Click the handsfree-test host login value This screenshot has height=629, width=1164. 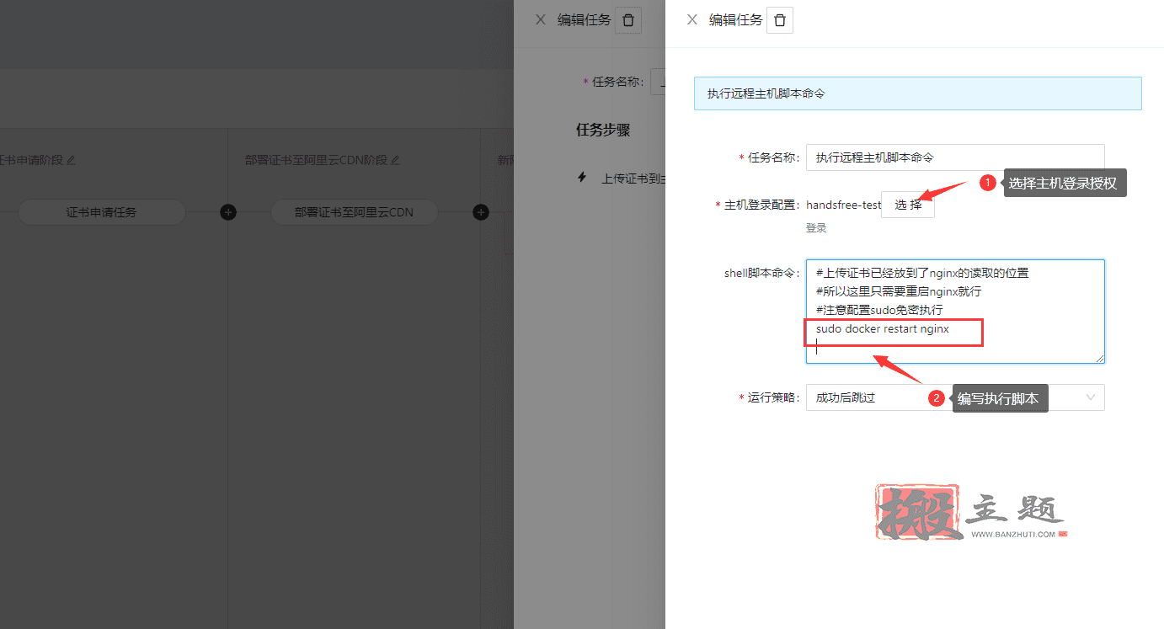tap(843, 205)
